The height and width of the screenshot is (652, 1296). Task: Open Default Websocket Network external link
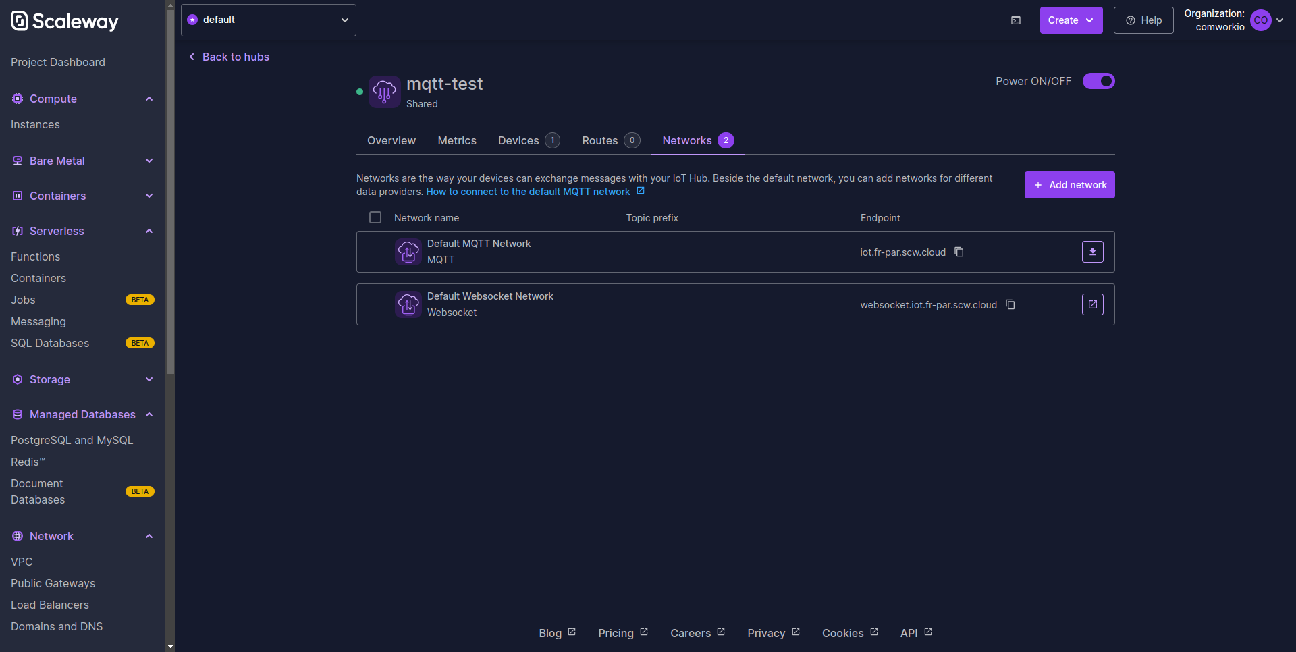pos(1093,304)
